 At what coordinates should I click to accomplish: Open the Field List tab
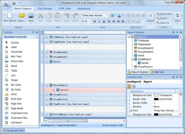(157, 72)
